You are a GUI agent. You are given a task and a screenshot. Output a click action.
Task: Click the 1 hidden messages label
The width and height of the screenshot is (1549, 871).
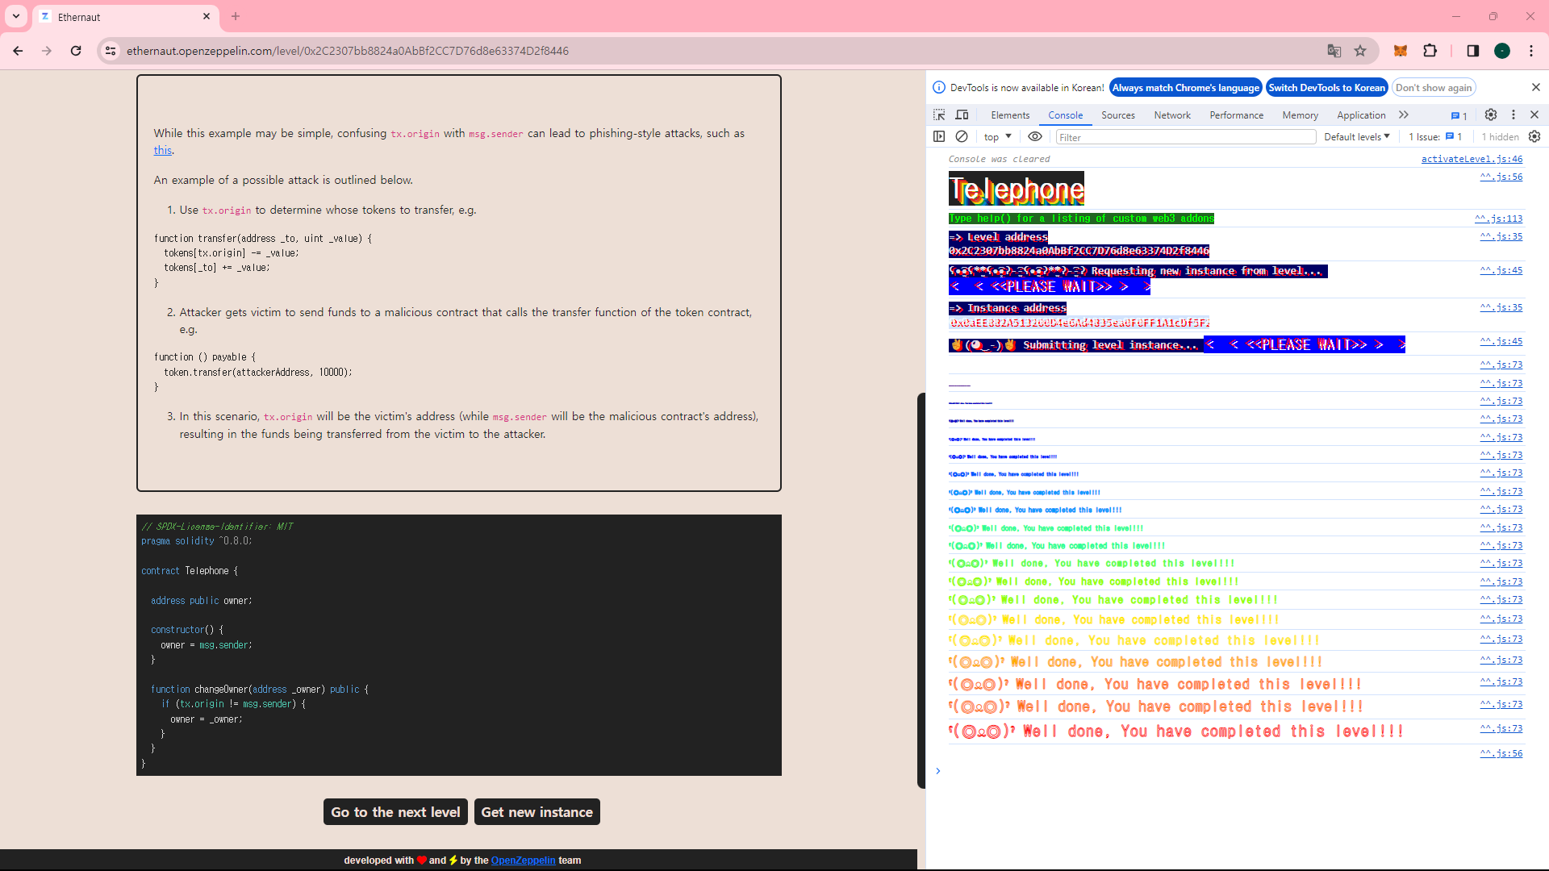[1500, 136]
